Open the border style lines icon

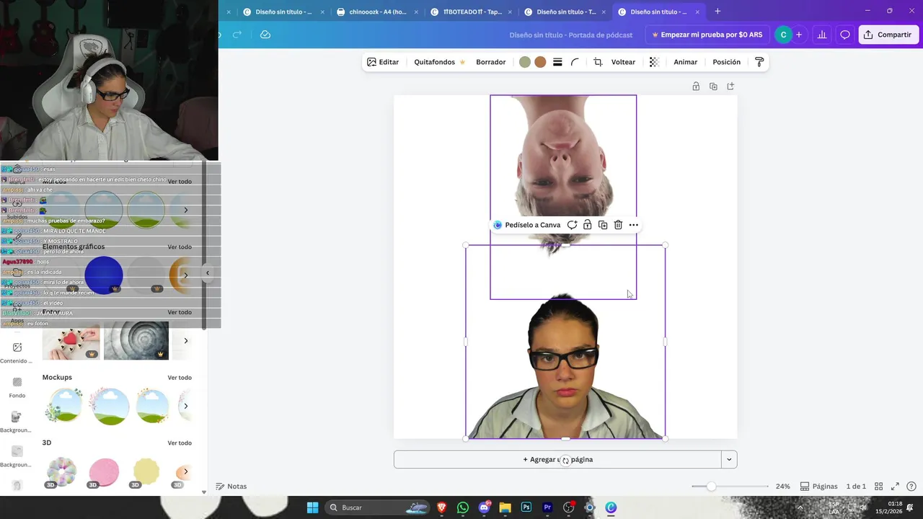[x=557, y=62]
